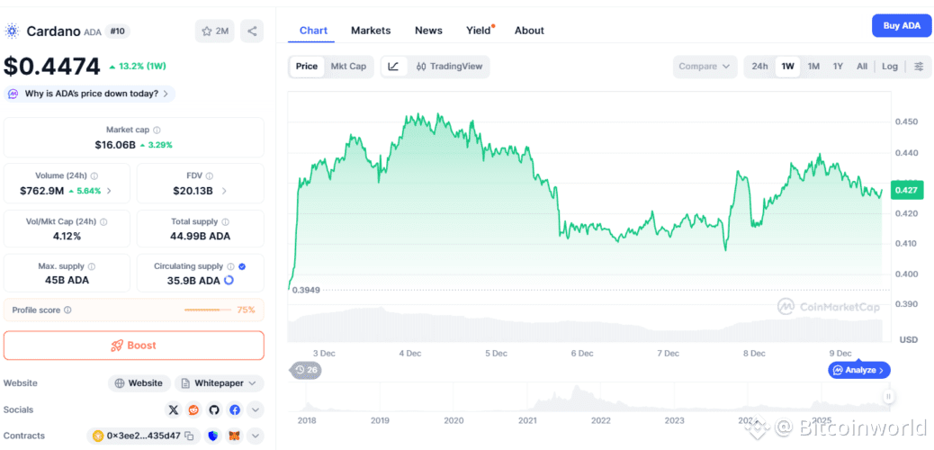Open the X (Twitter) social link

pyautogui.click(x=174, y=410)
